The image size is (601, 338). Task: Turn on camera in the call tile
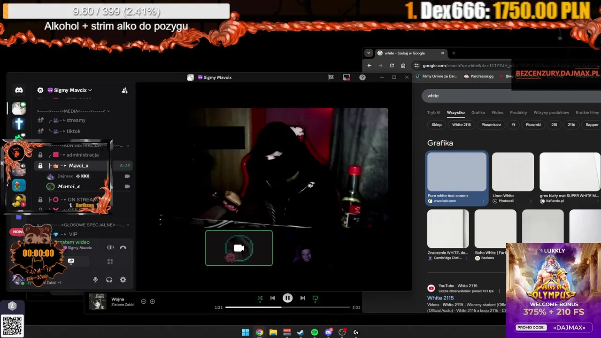(239, 248)
